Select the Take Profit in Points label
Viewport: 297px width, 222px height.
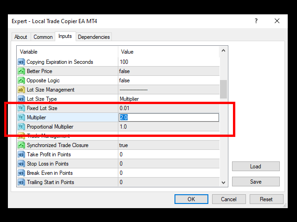[49, 154]
